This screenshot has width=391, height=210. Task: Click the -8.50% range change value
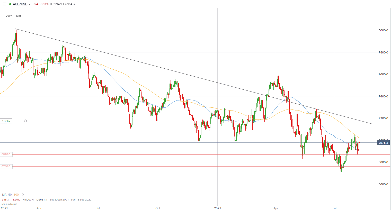pyautogui.click(x=16, y=199)
